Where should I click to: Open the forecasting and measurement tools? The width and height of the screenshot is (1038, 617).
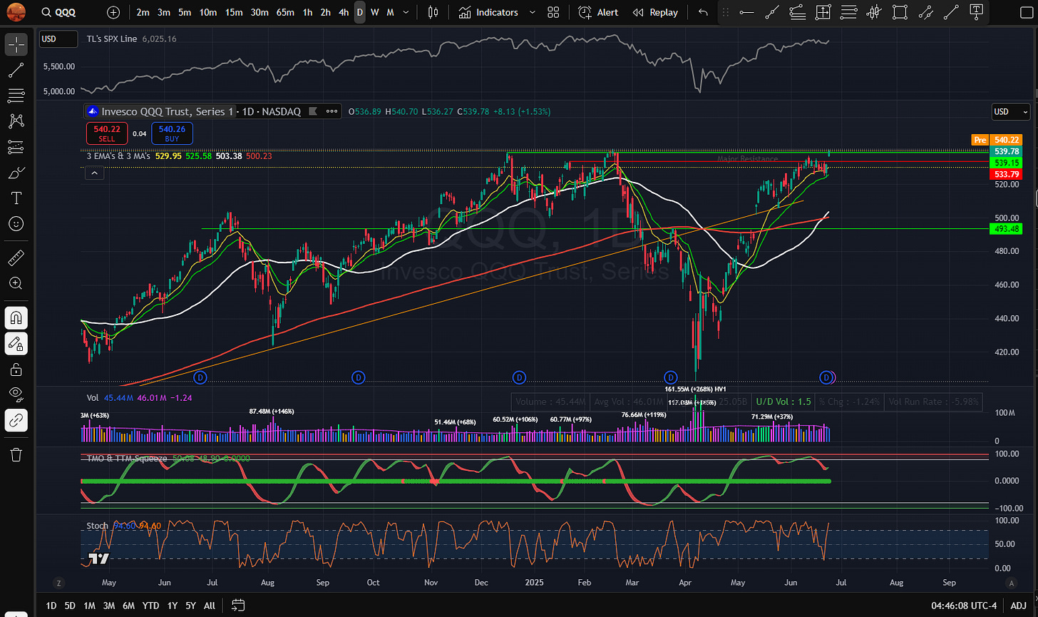(x=16, y=147)
